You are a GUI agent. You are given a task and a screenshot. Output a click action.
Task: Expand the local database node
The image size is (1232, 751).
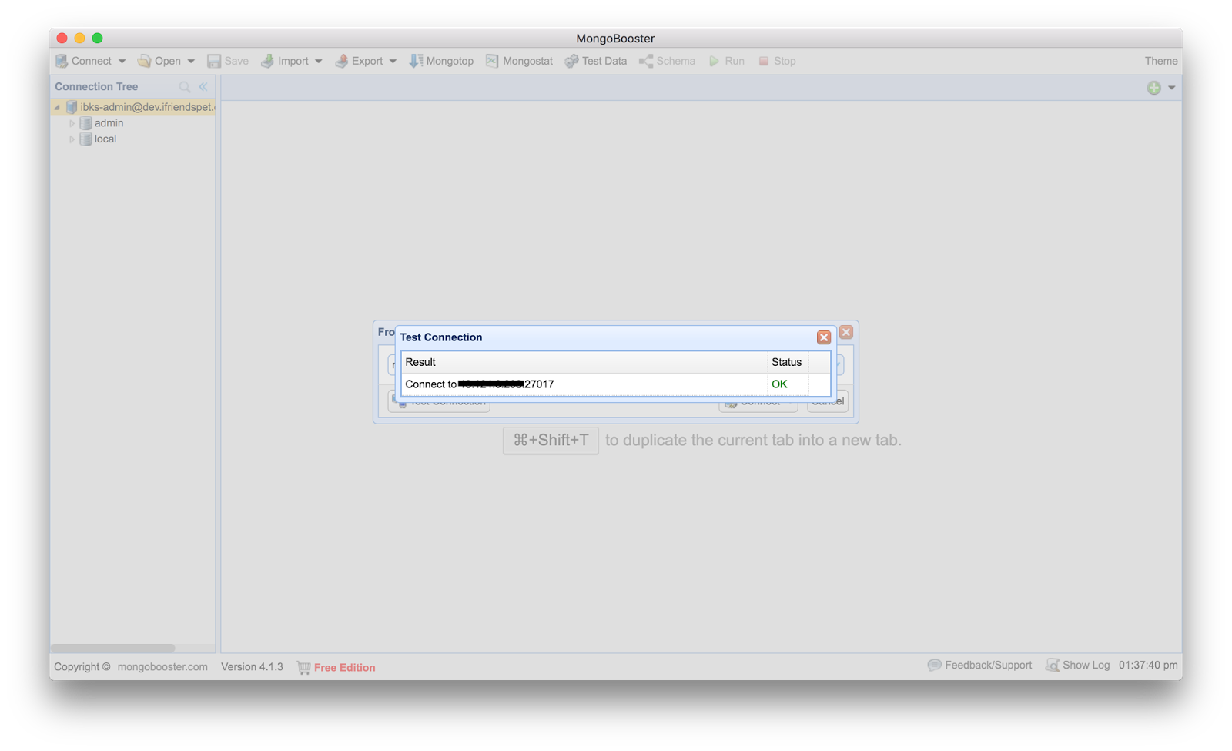click(x=72, y=139)
